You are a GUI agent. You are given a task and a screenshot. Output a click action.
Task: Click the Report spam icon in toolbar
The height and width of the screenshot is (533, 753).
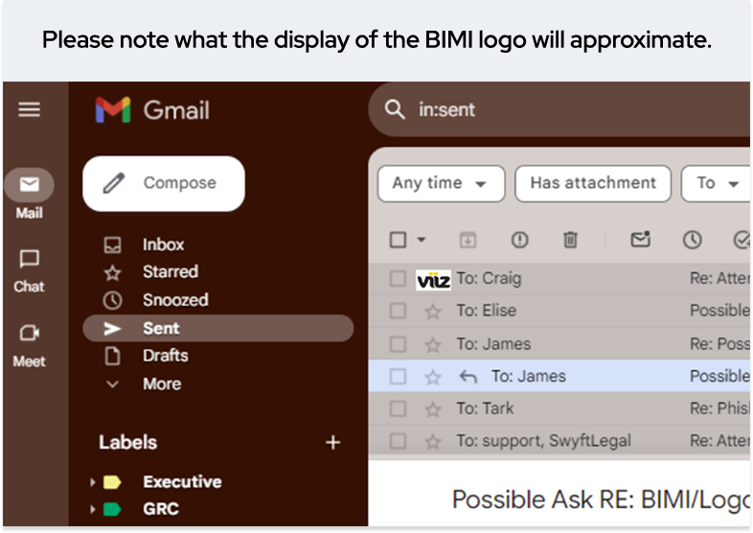click(519, 241)
